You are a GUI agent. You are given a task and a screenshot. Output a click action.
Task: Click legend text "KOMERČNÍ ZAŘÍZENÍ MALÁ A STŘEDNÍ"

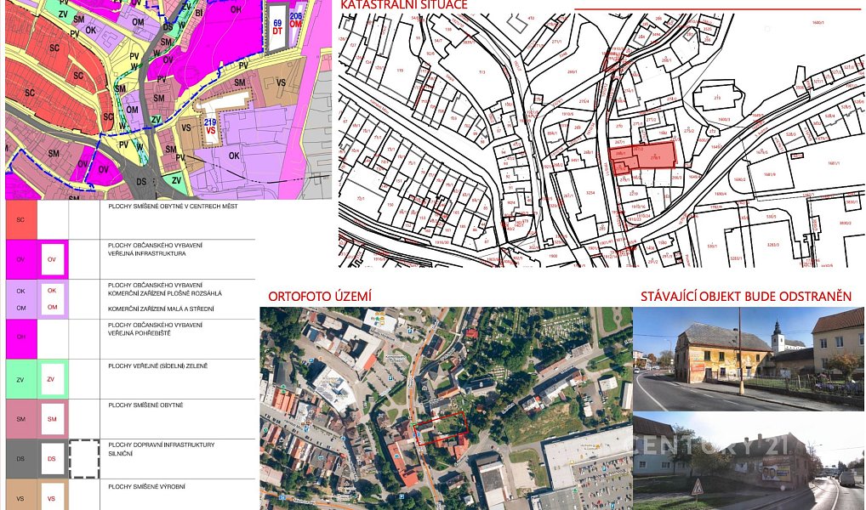[161, 309]
